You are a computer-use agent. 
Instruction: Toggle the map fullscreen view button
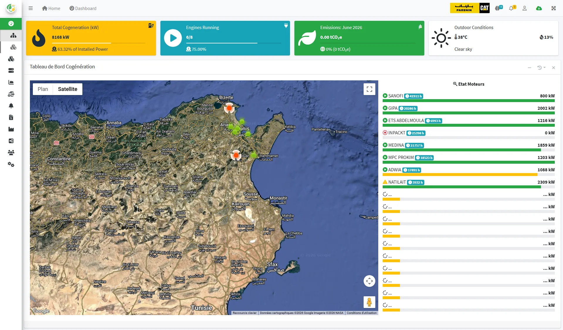click(369, 89)
